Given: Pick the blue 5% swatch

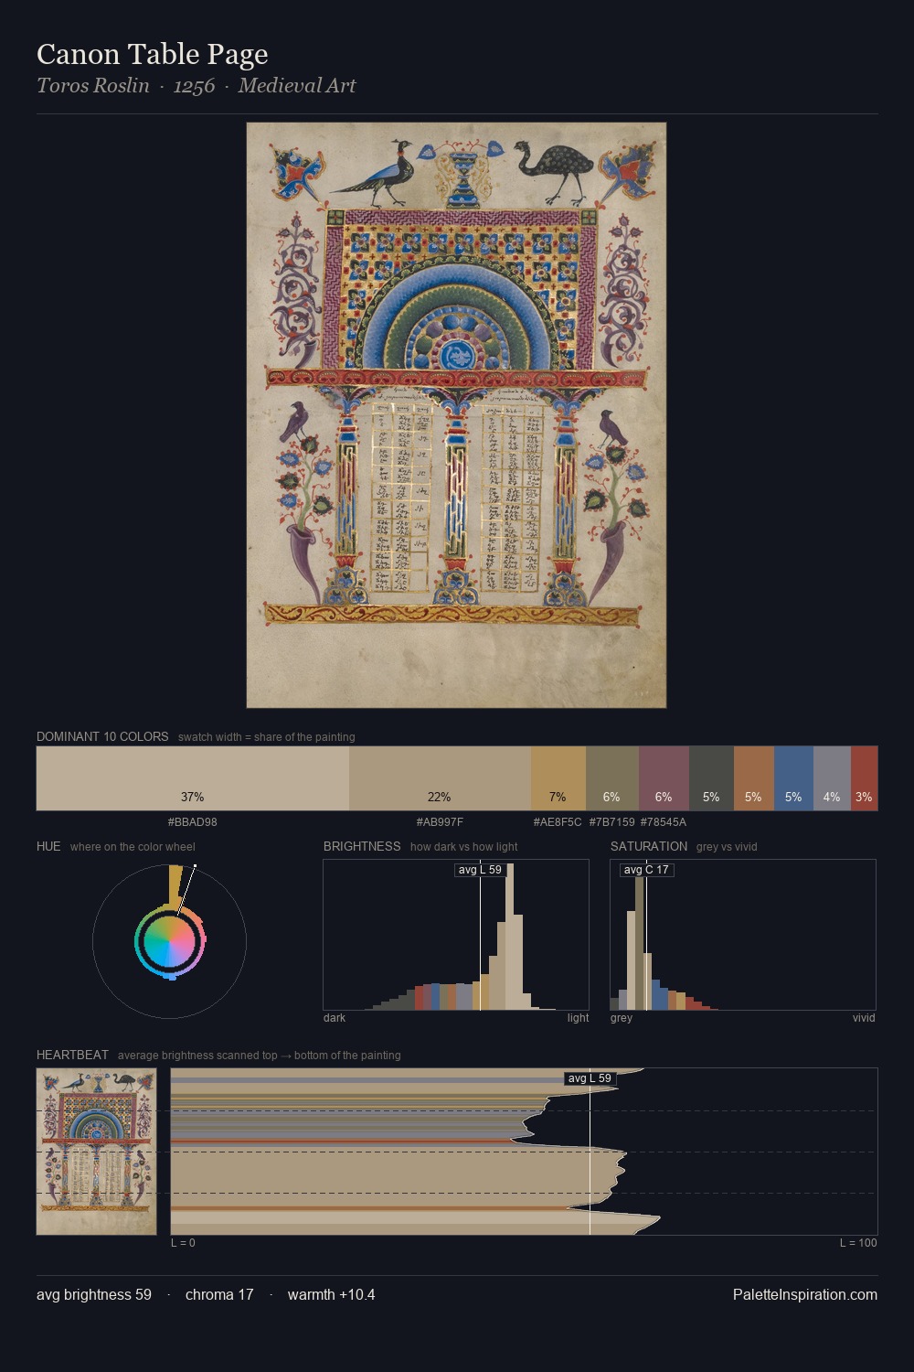Looking at the screenshot, I should coord(793,778).
